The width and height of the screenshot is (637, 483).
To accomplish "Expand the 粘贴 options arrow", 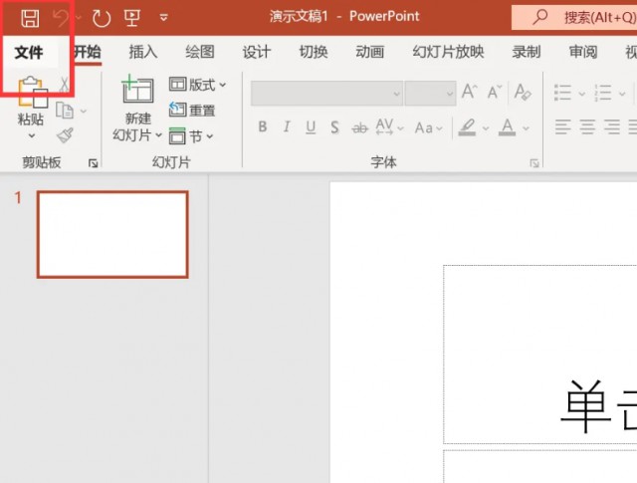I will tap(32, 135).
